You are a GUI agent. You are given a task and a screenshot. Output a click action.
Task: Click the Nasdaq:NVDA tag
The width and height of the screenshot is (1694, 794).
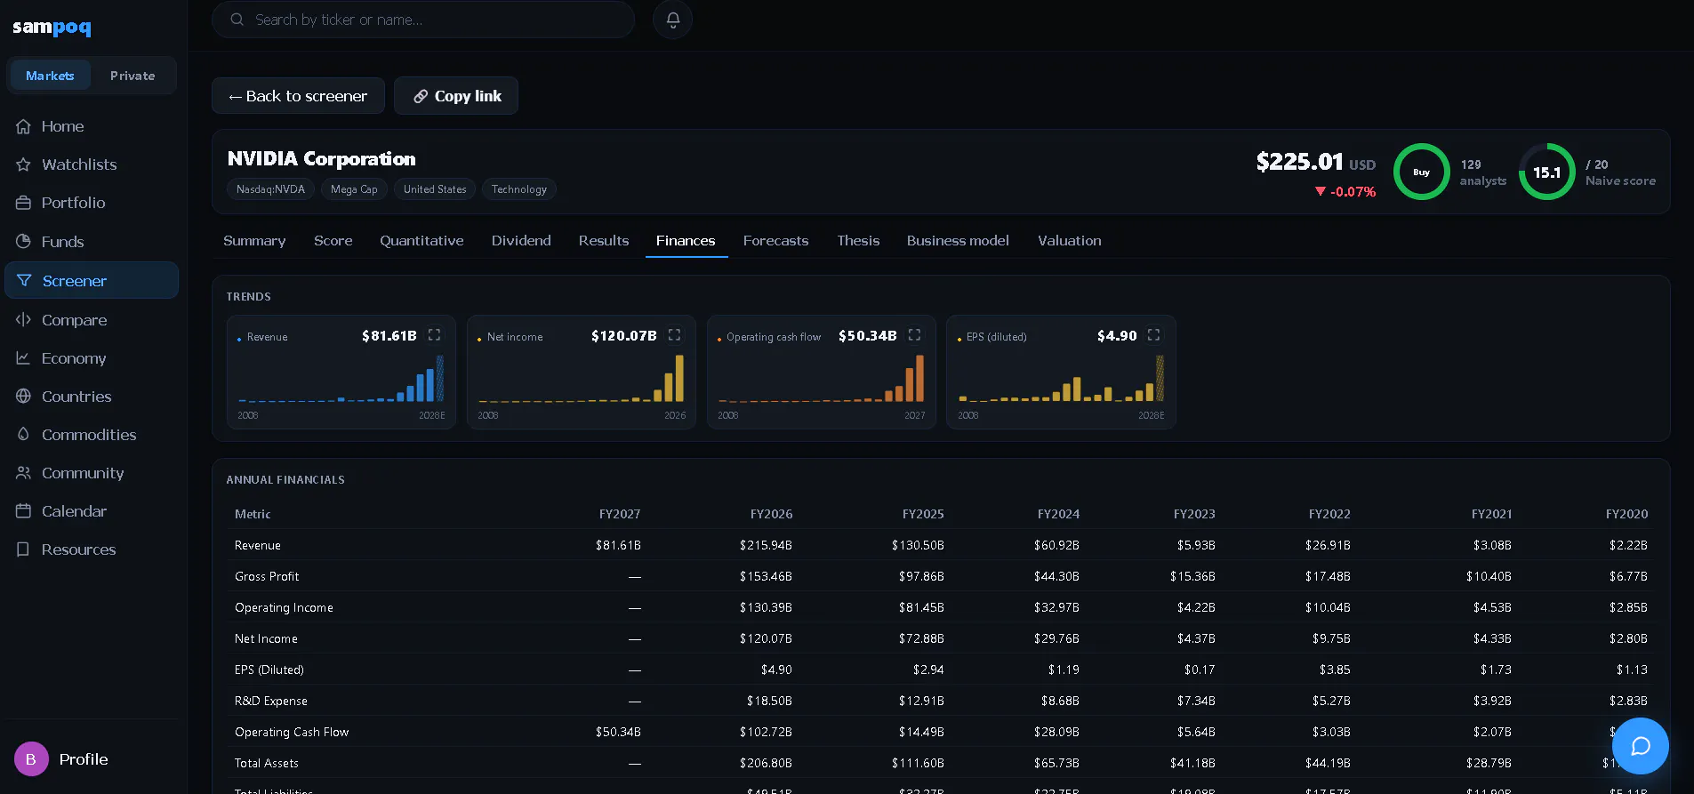[x=270, y=189]
